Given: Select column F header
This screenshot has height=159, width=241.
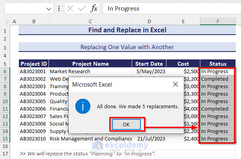Looking at the screenshot, I should point(218,21).
